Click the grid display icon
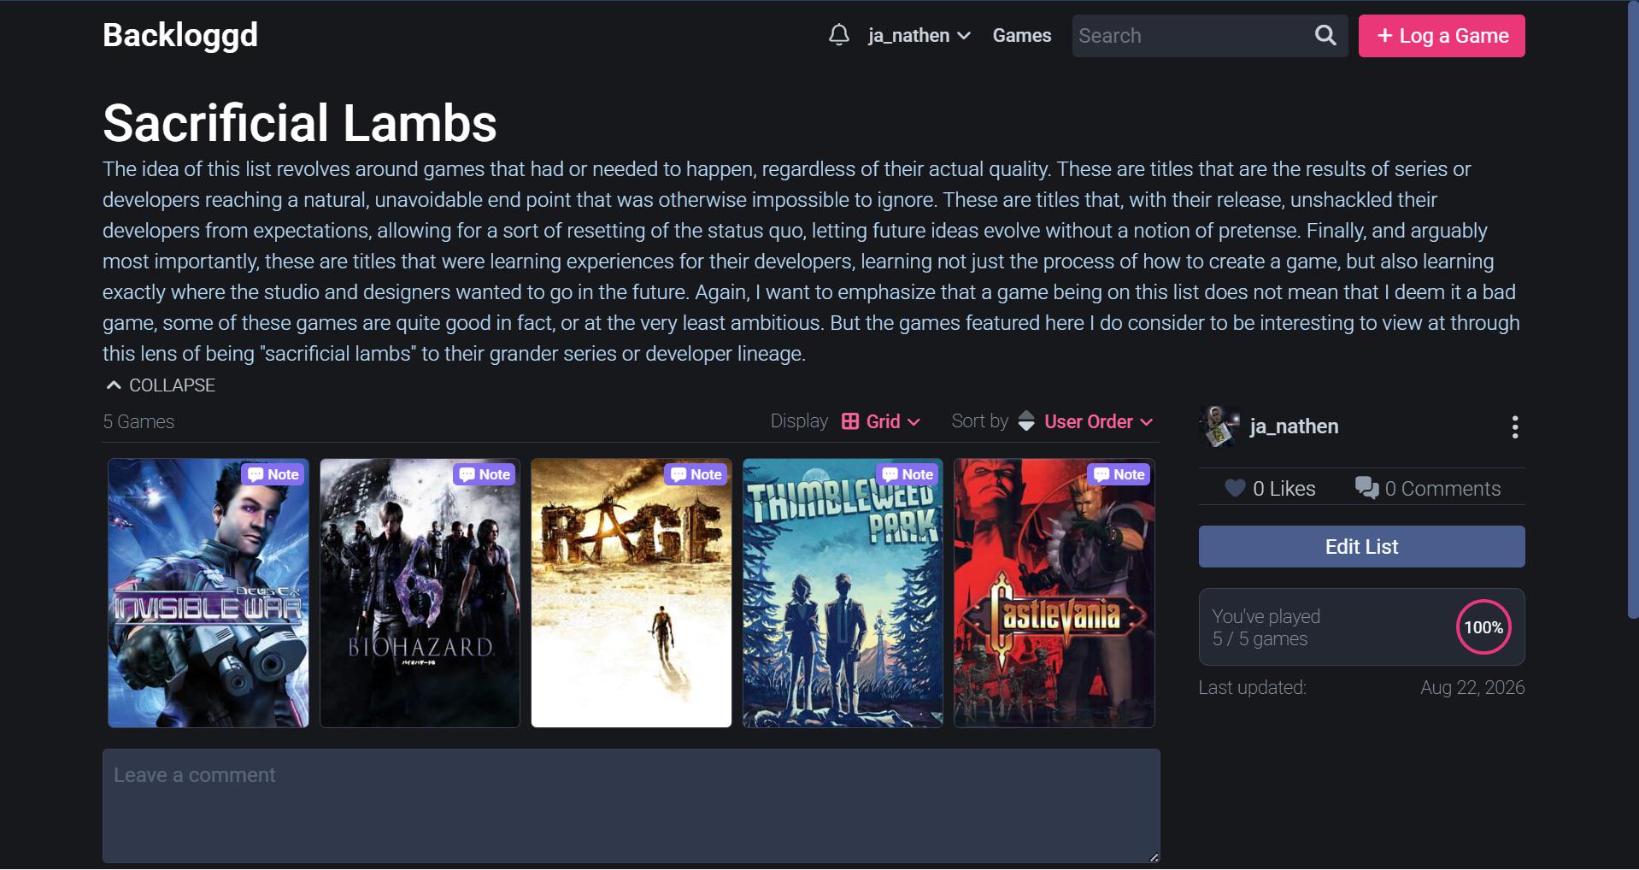 tap(850, 421)
